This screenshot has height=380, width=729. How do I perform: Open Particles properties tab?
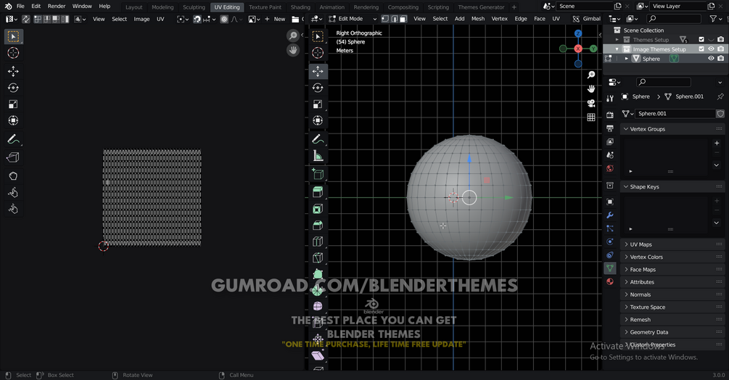point(610,228)
